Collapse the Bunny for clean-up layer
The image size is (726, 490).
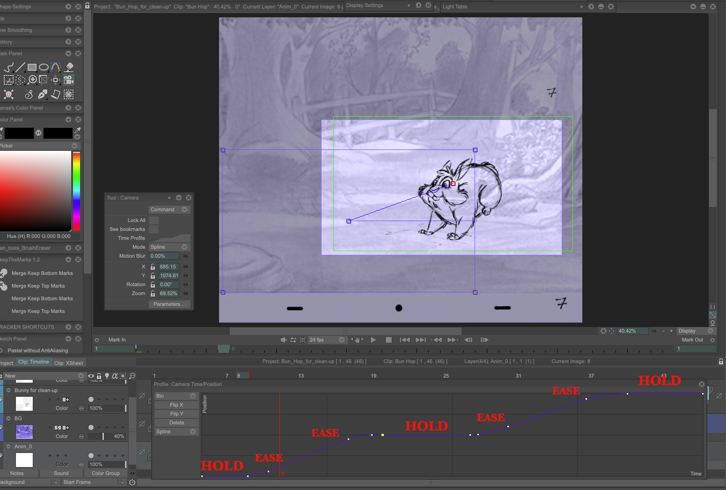click(8, 390)
